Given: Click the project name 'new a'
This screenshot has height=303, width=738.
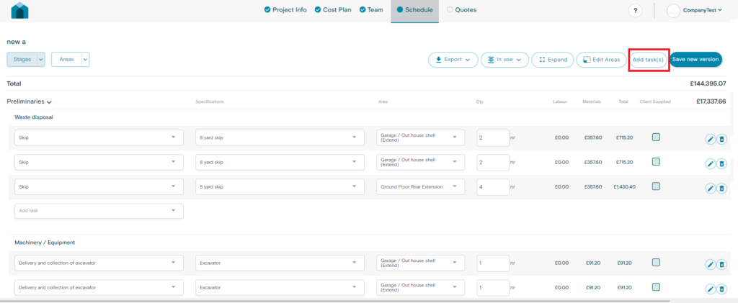Looking at the screenshot, I should click(17, 42).
